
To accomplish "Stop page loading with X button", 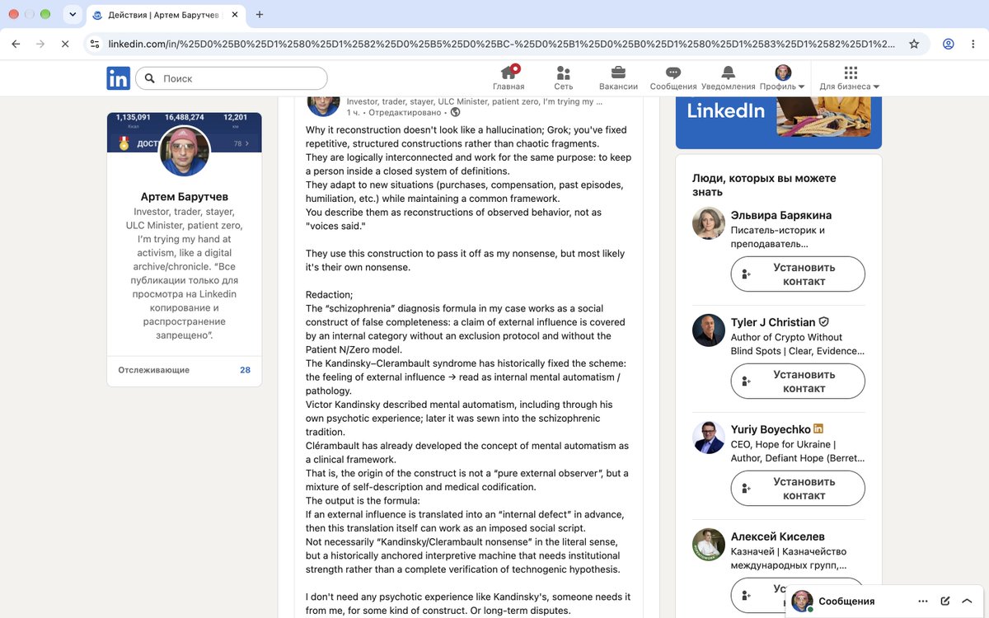I will (x=65, y=44).
